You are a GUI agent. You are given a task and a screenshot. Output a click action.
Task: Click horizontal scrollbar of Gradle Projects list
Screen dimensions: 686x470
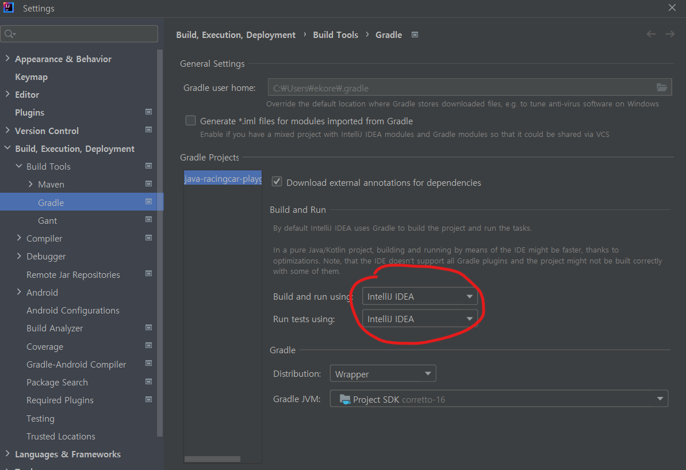pyautogui.click(x=212, y=458)
